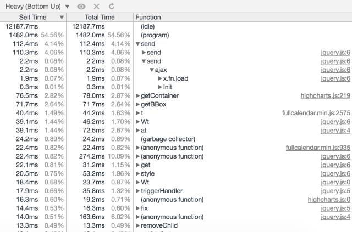Click the 53.2ms total time cell
Image resolution: width=352 pixels, height=232 pixels.
pyautogui.click(x=94, y=174)
